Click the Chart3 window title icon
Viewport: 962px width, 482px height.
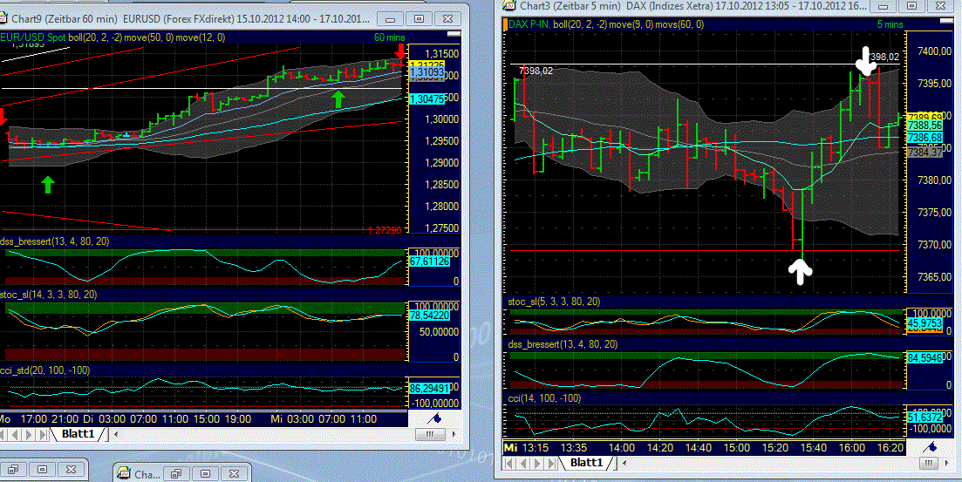point(508,6)
